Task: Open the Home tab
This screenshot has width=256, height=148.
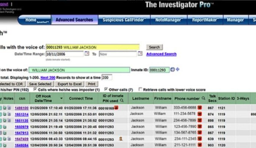Action: pyautogui.click(x=34, y=20)
